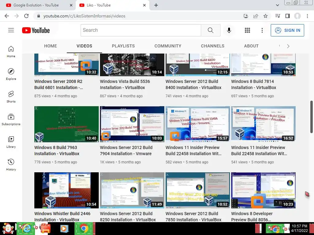The height and width of the screenshot is (235, 314).
Task: Open the taskbar clock showing 10:57 PM
Action: (299, 228)
